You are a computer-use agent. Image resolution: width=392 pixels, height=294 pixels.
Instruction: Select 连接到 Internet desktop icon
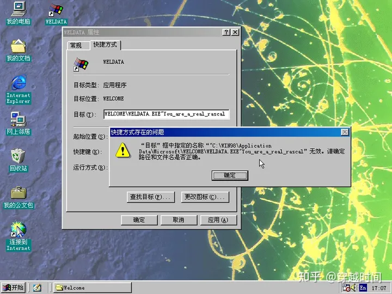[19, 236]
